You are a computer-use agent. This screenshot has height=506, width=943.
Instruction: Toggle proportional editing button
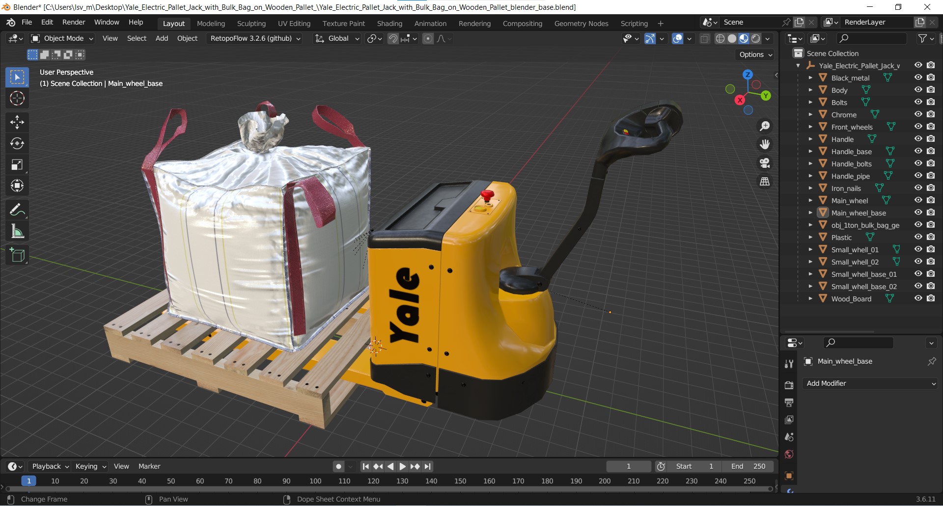(x=428, y=38)
